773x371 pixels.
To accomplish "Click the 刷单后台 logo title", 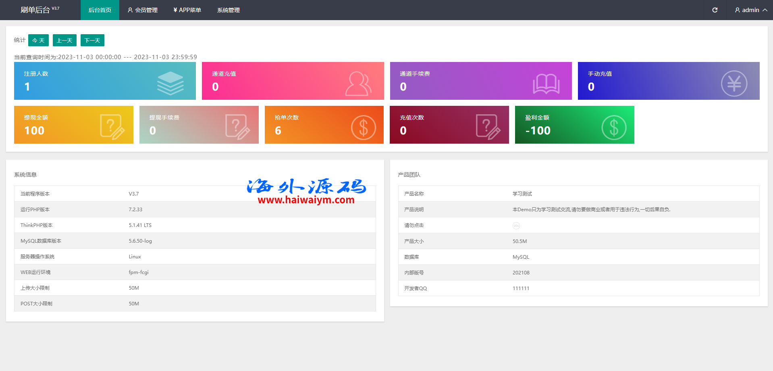I will pyautogui.click(x=35, y=10).
